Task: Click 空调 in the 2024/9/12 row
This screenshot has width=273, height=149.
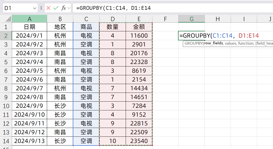Action: pos(86,132)
